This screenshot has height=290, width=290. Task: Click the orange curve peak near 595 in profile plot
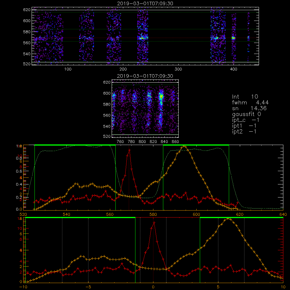click(184, 146)
